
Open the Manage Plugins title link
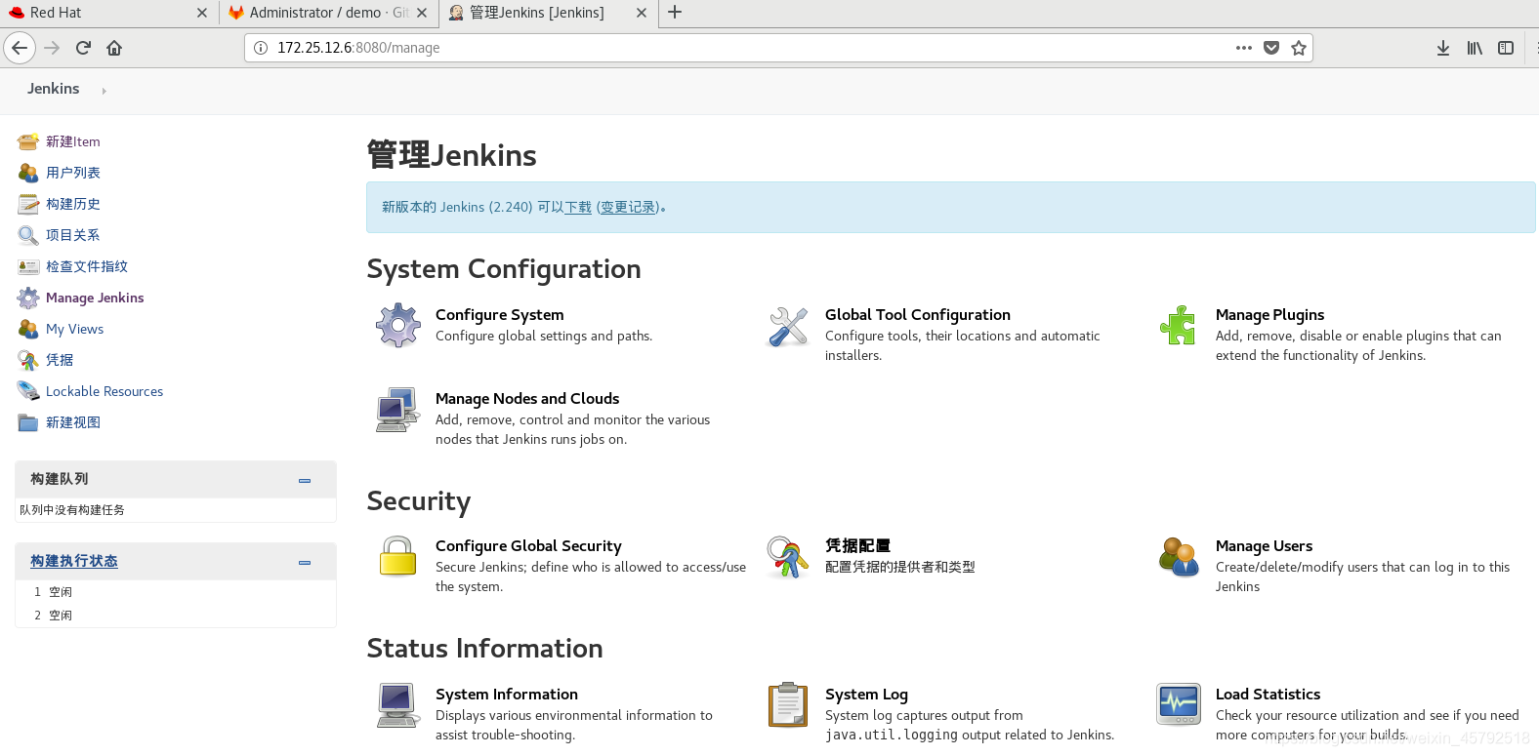[1270, 314]
